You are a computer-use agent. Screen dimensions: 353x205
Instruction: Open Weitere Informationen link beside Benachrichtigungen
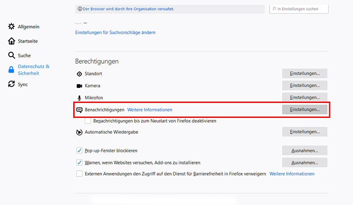click(150, 110)
